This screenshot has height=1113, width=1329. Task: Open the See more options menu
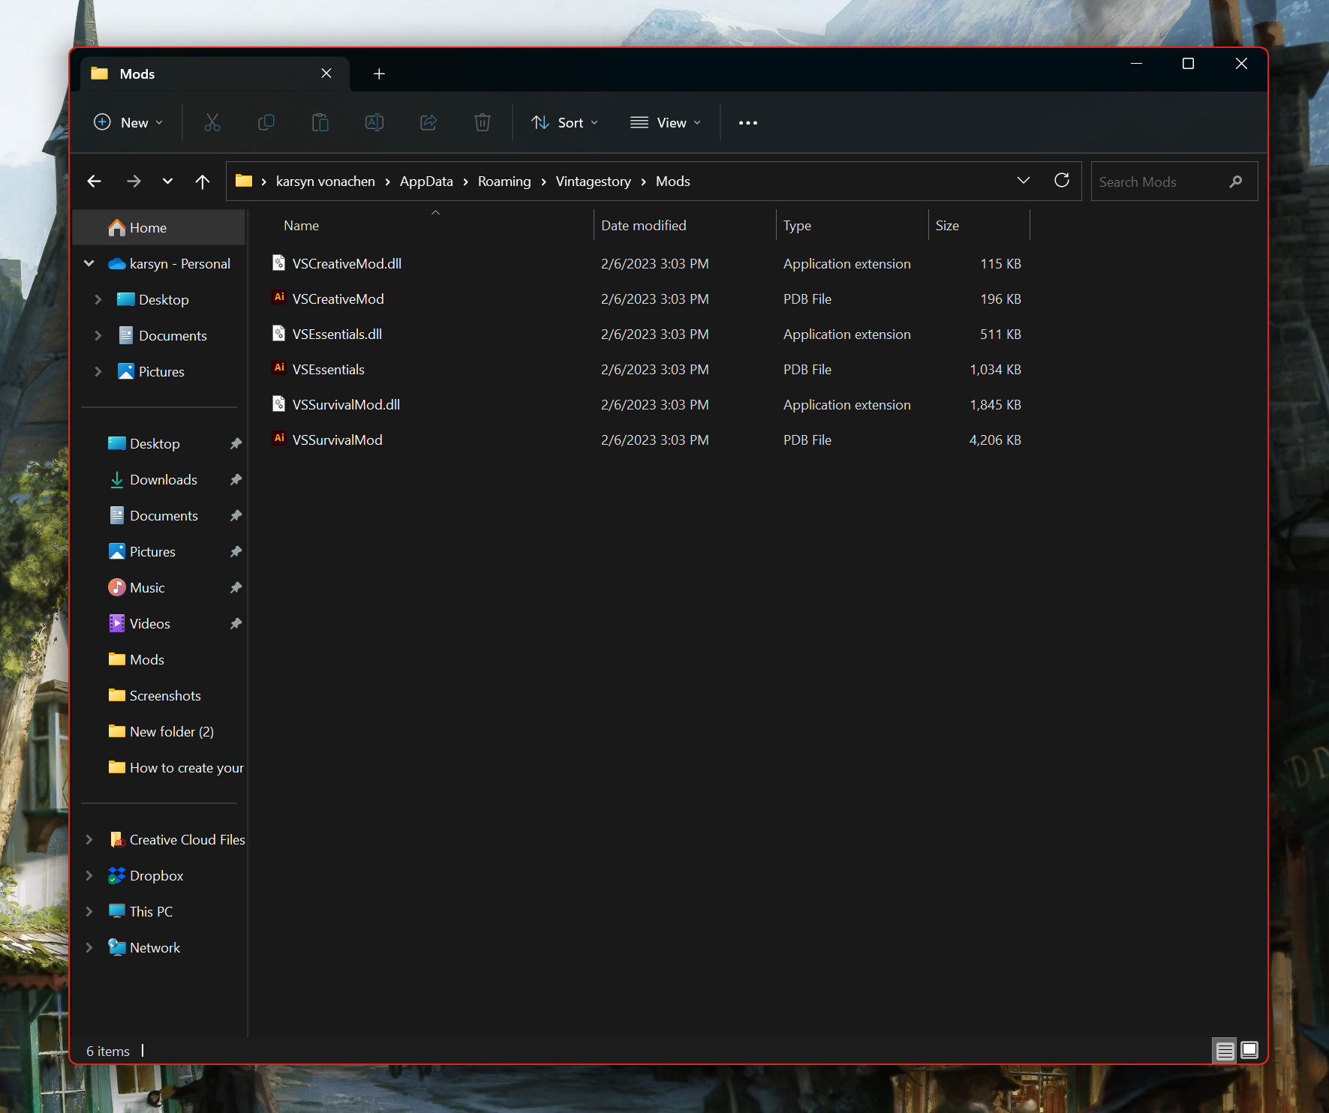[x=747, y=122]
